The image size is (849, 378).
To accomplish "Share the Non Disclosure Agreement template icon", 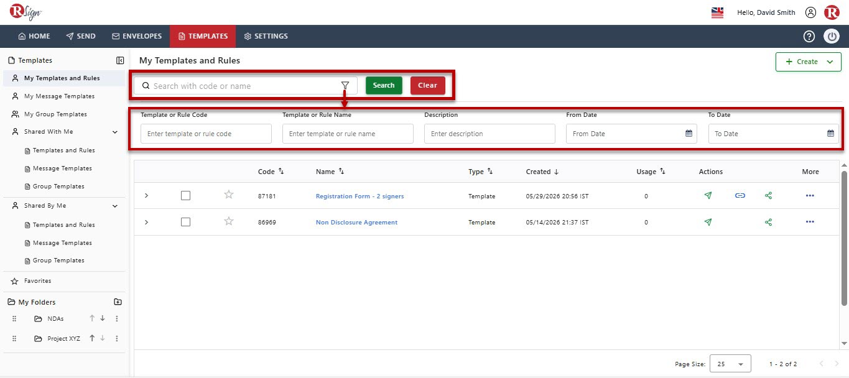I will pos(769,222).
